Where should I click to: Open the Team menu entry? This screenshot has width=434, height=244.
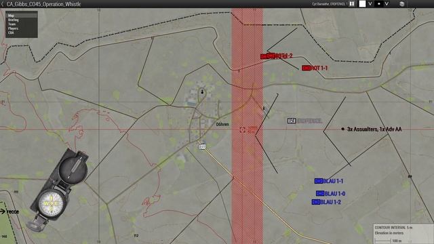coord(22,24)
